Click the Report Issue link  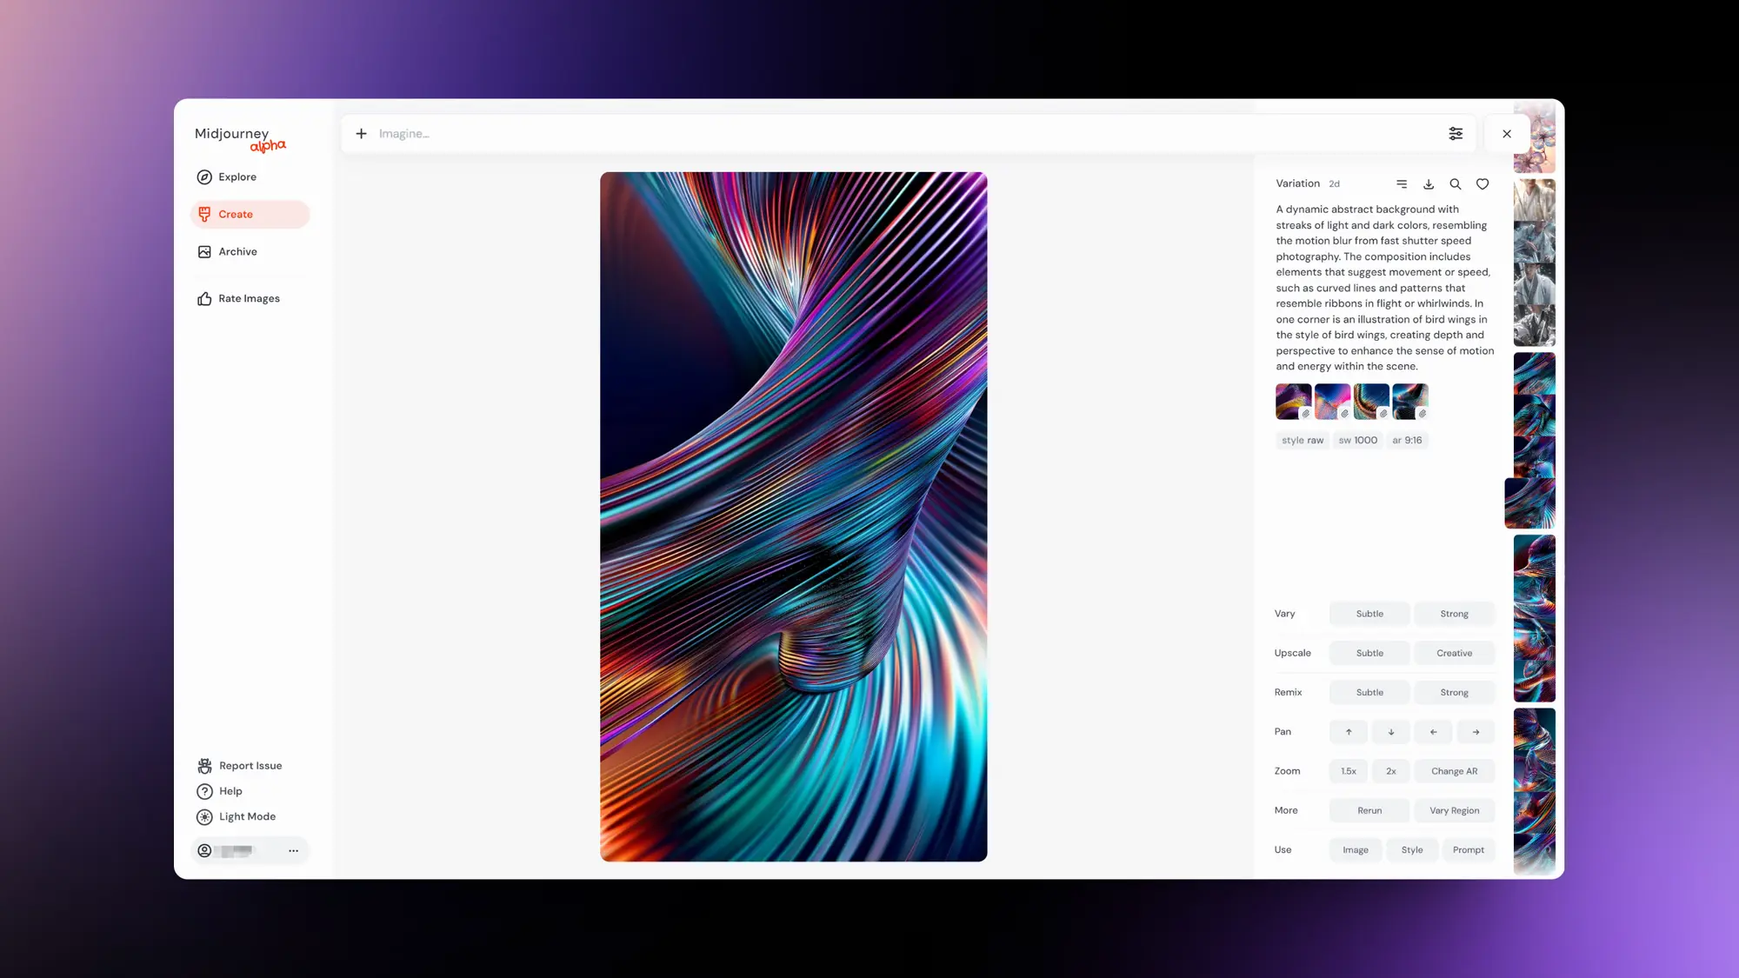tap(250, 766)
